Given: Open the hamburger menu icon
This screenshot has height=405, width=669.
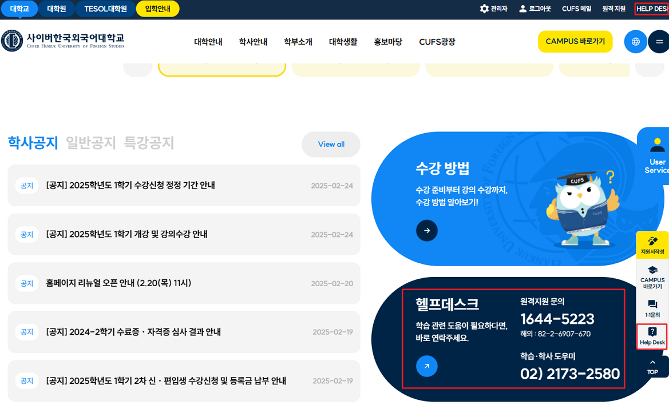Looking at the screenshot, I should pos(660,41).
